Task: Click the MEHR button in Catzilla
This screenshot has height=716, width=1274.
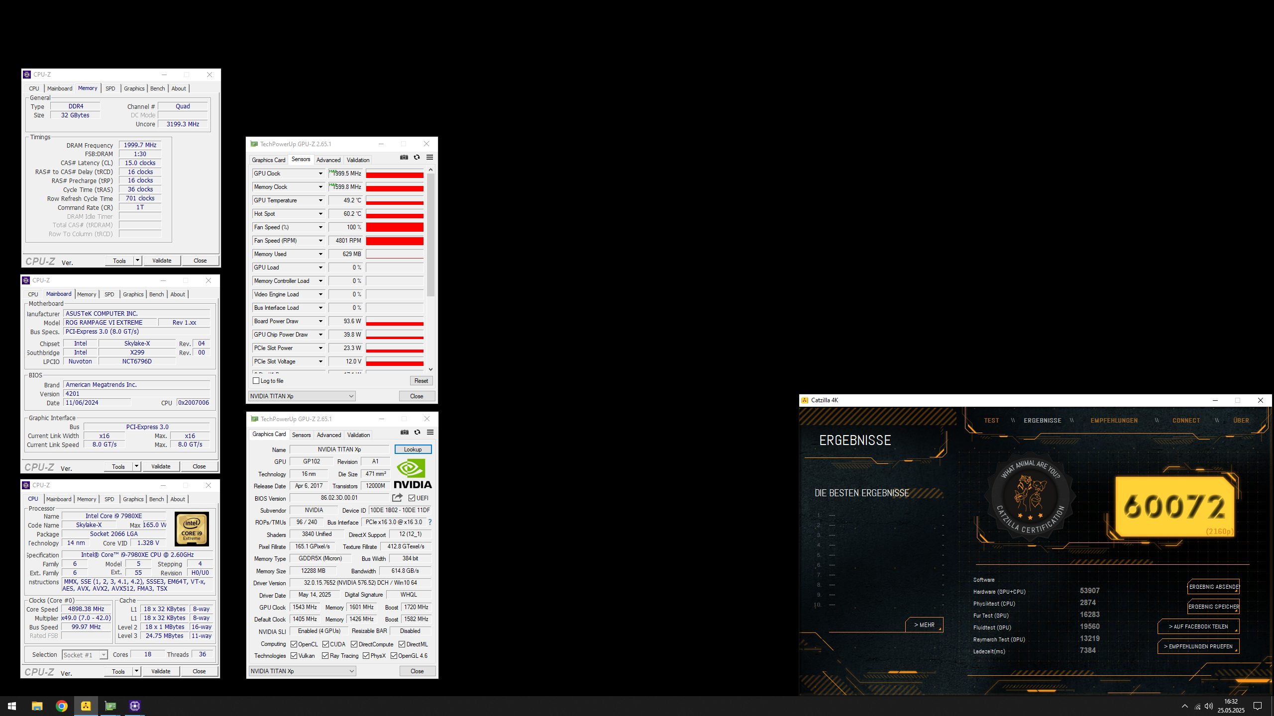Action: click(924, 625)
